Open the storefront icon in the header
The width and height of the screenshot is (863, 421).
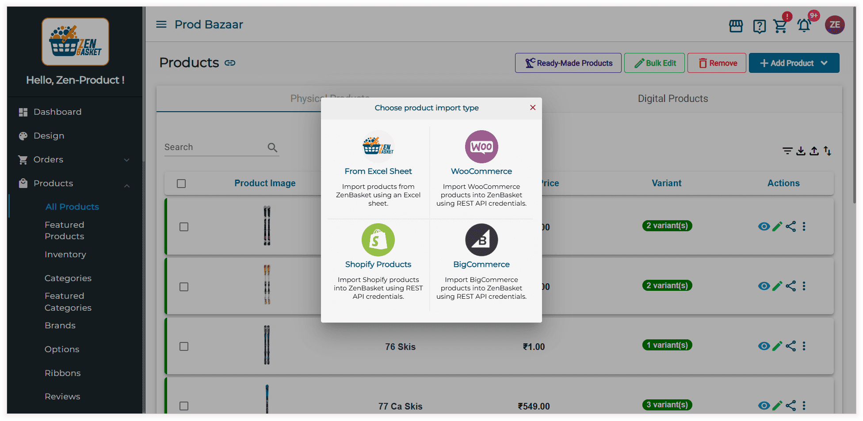tap(736, 26)
